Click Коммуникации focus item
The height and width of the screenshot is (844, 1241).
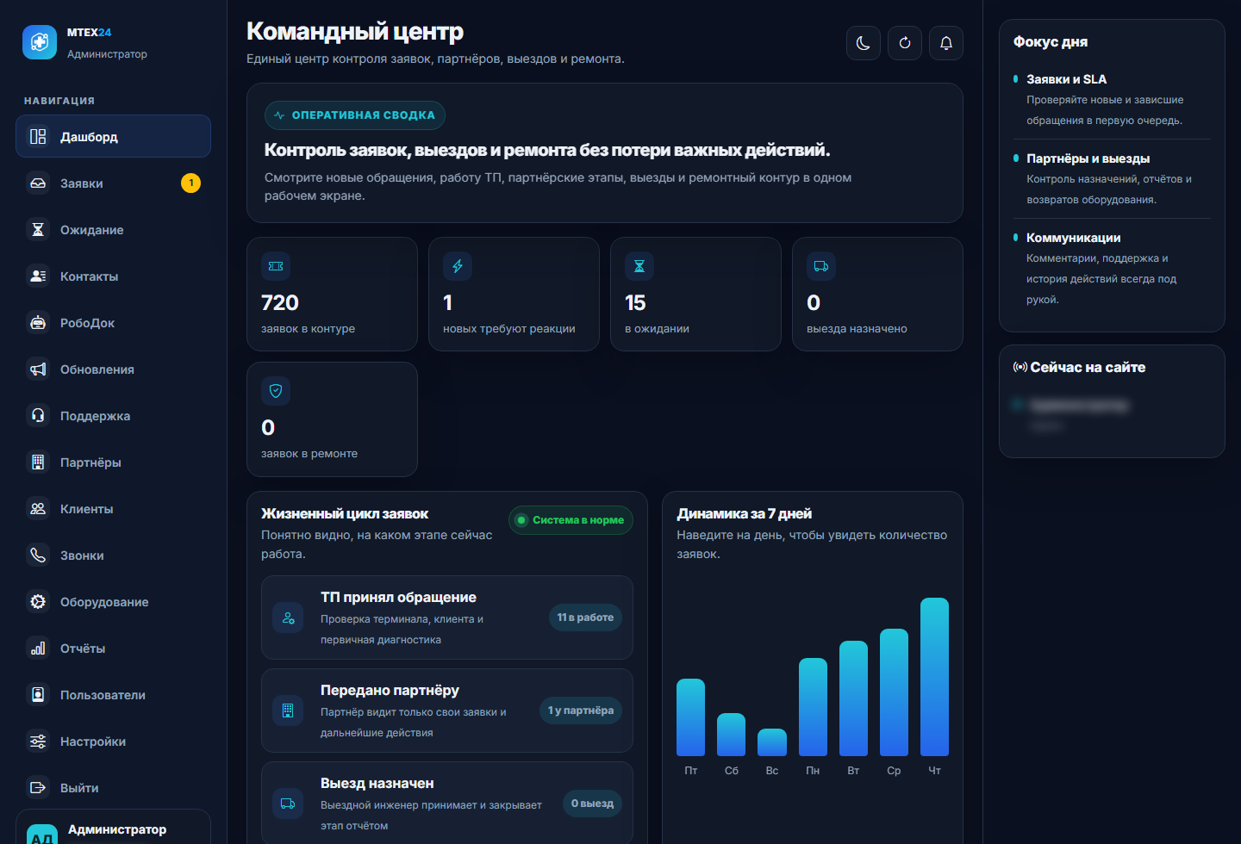tap(1112, 268)
